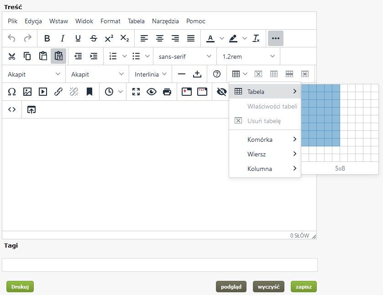This screenshot has width=383, height=295.
Task: Open the source code editor icon
Action: coord(12,109)
